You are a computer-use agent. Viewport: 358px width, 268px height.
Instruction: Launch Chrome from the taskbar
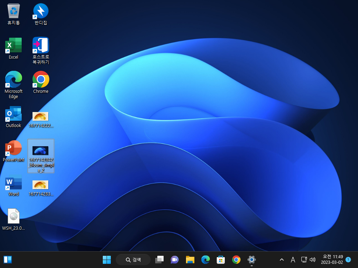click(x=236, y=260)
